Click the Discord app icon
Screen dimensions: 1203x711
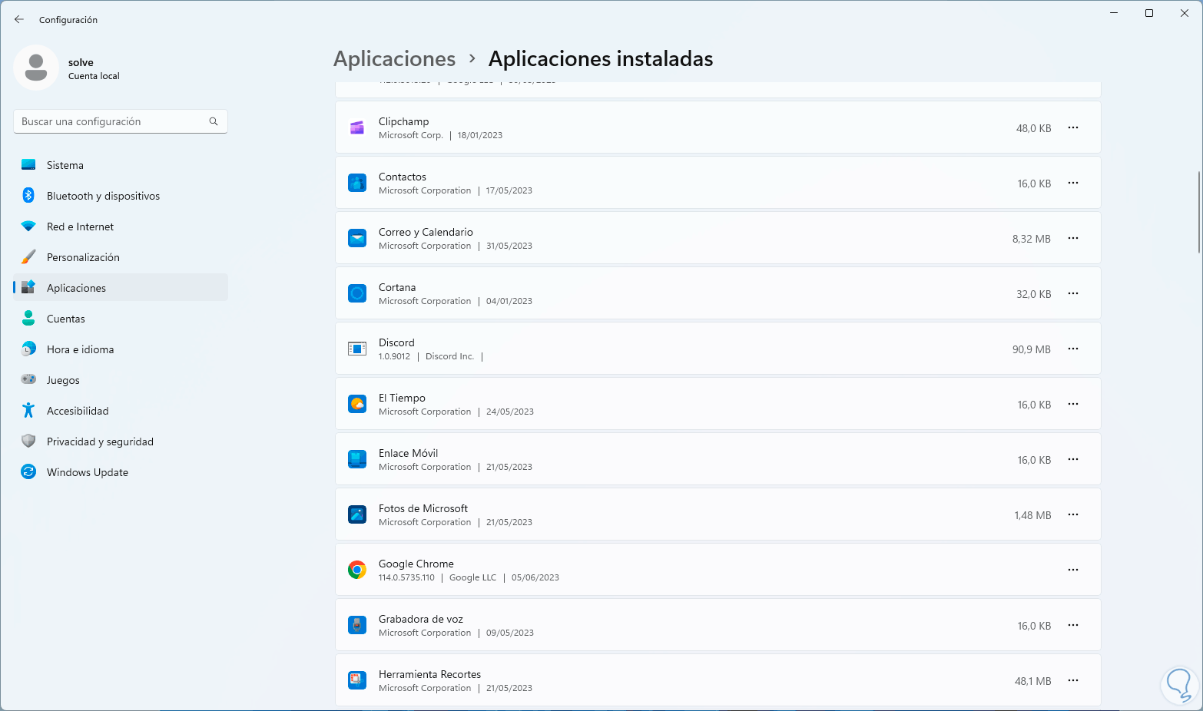(357, 349)
